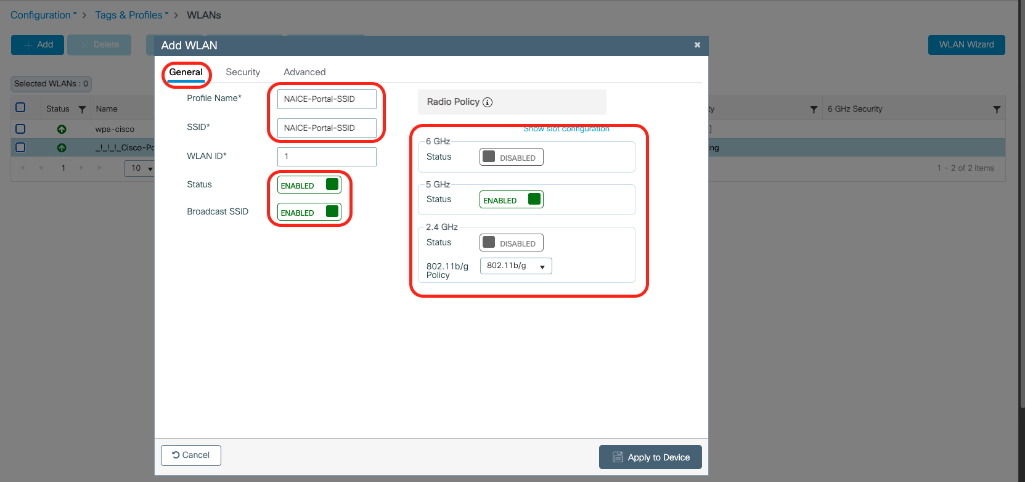Focus the Profile Name field
The height and width of the screenshot is (482, 1025).
tap(327, 99)
